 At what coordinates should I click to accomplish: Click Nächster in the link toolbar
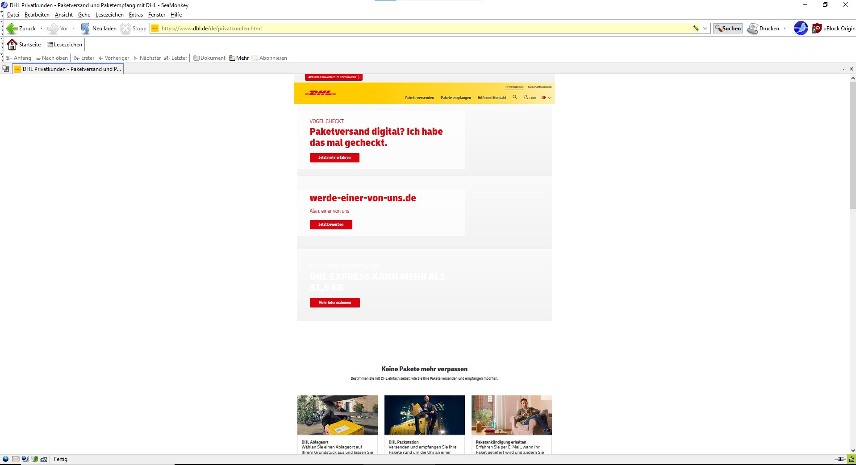[147, 58]
